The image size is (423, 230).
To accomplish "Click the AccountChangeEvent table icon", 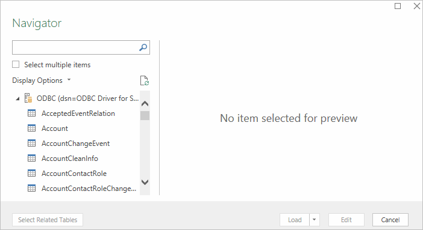I will coord(31,144).
